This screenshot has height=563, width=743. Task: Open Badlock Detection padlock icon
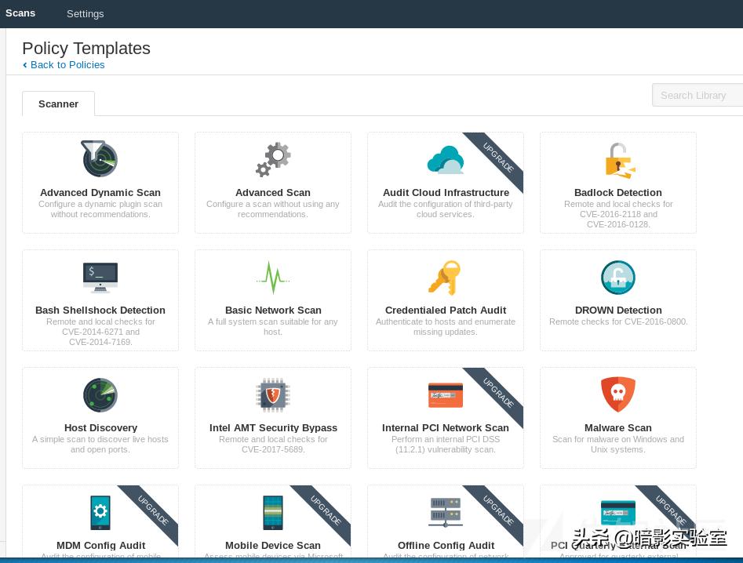(618, 160)
